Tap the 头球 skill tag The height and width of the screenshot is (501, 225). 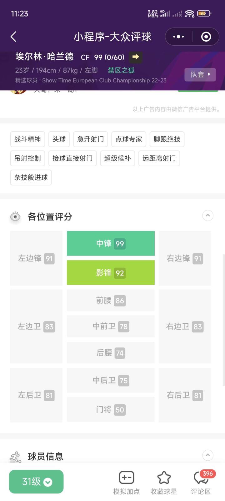pos(59,139)
